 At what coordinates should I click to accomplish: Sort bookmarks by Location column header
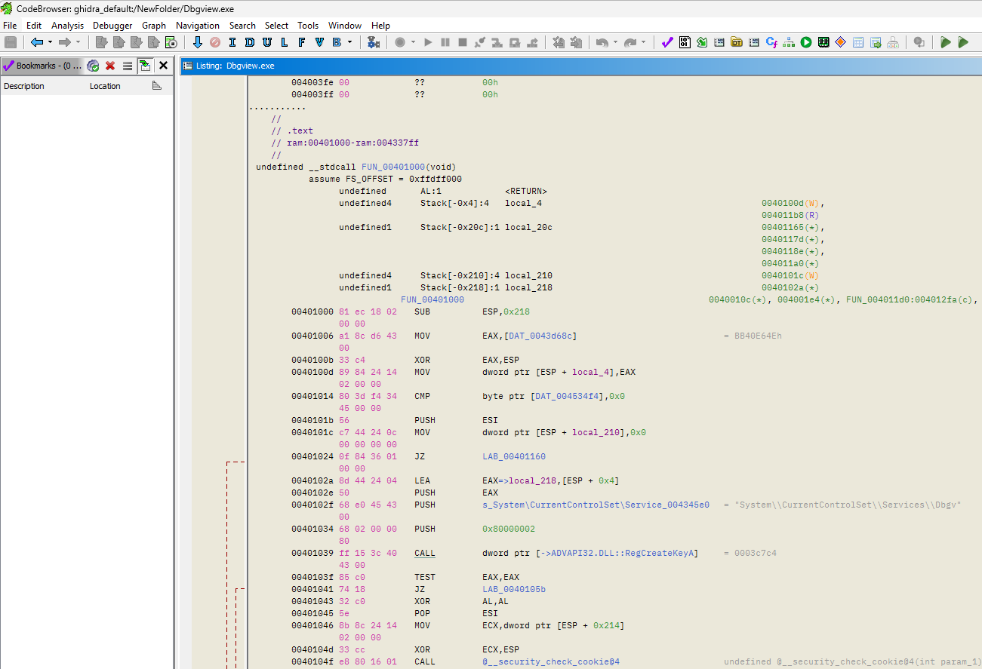pyautogui.click(x=105, y=86)
